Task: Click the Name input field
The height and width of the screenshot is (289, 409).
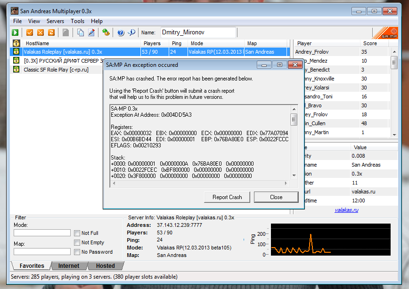Action: pos(198,32)
